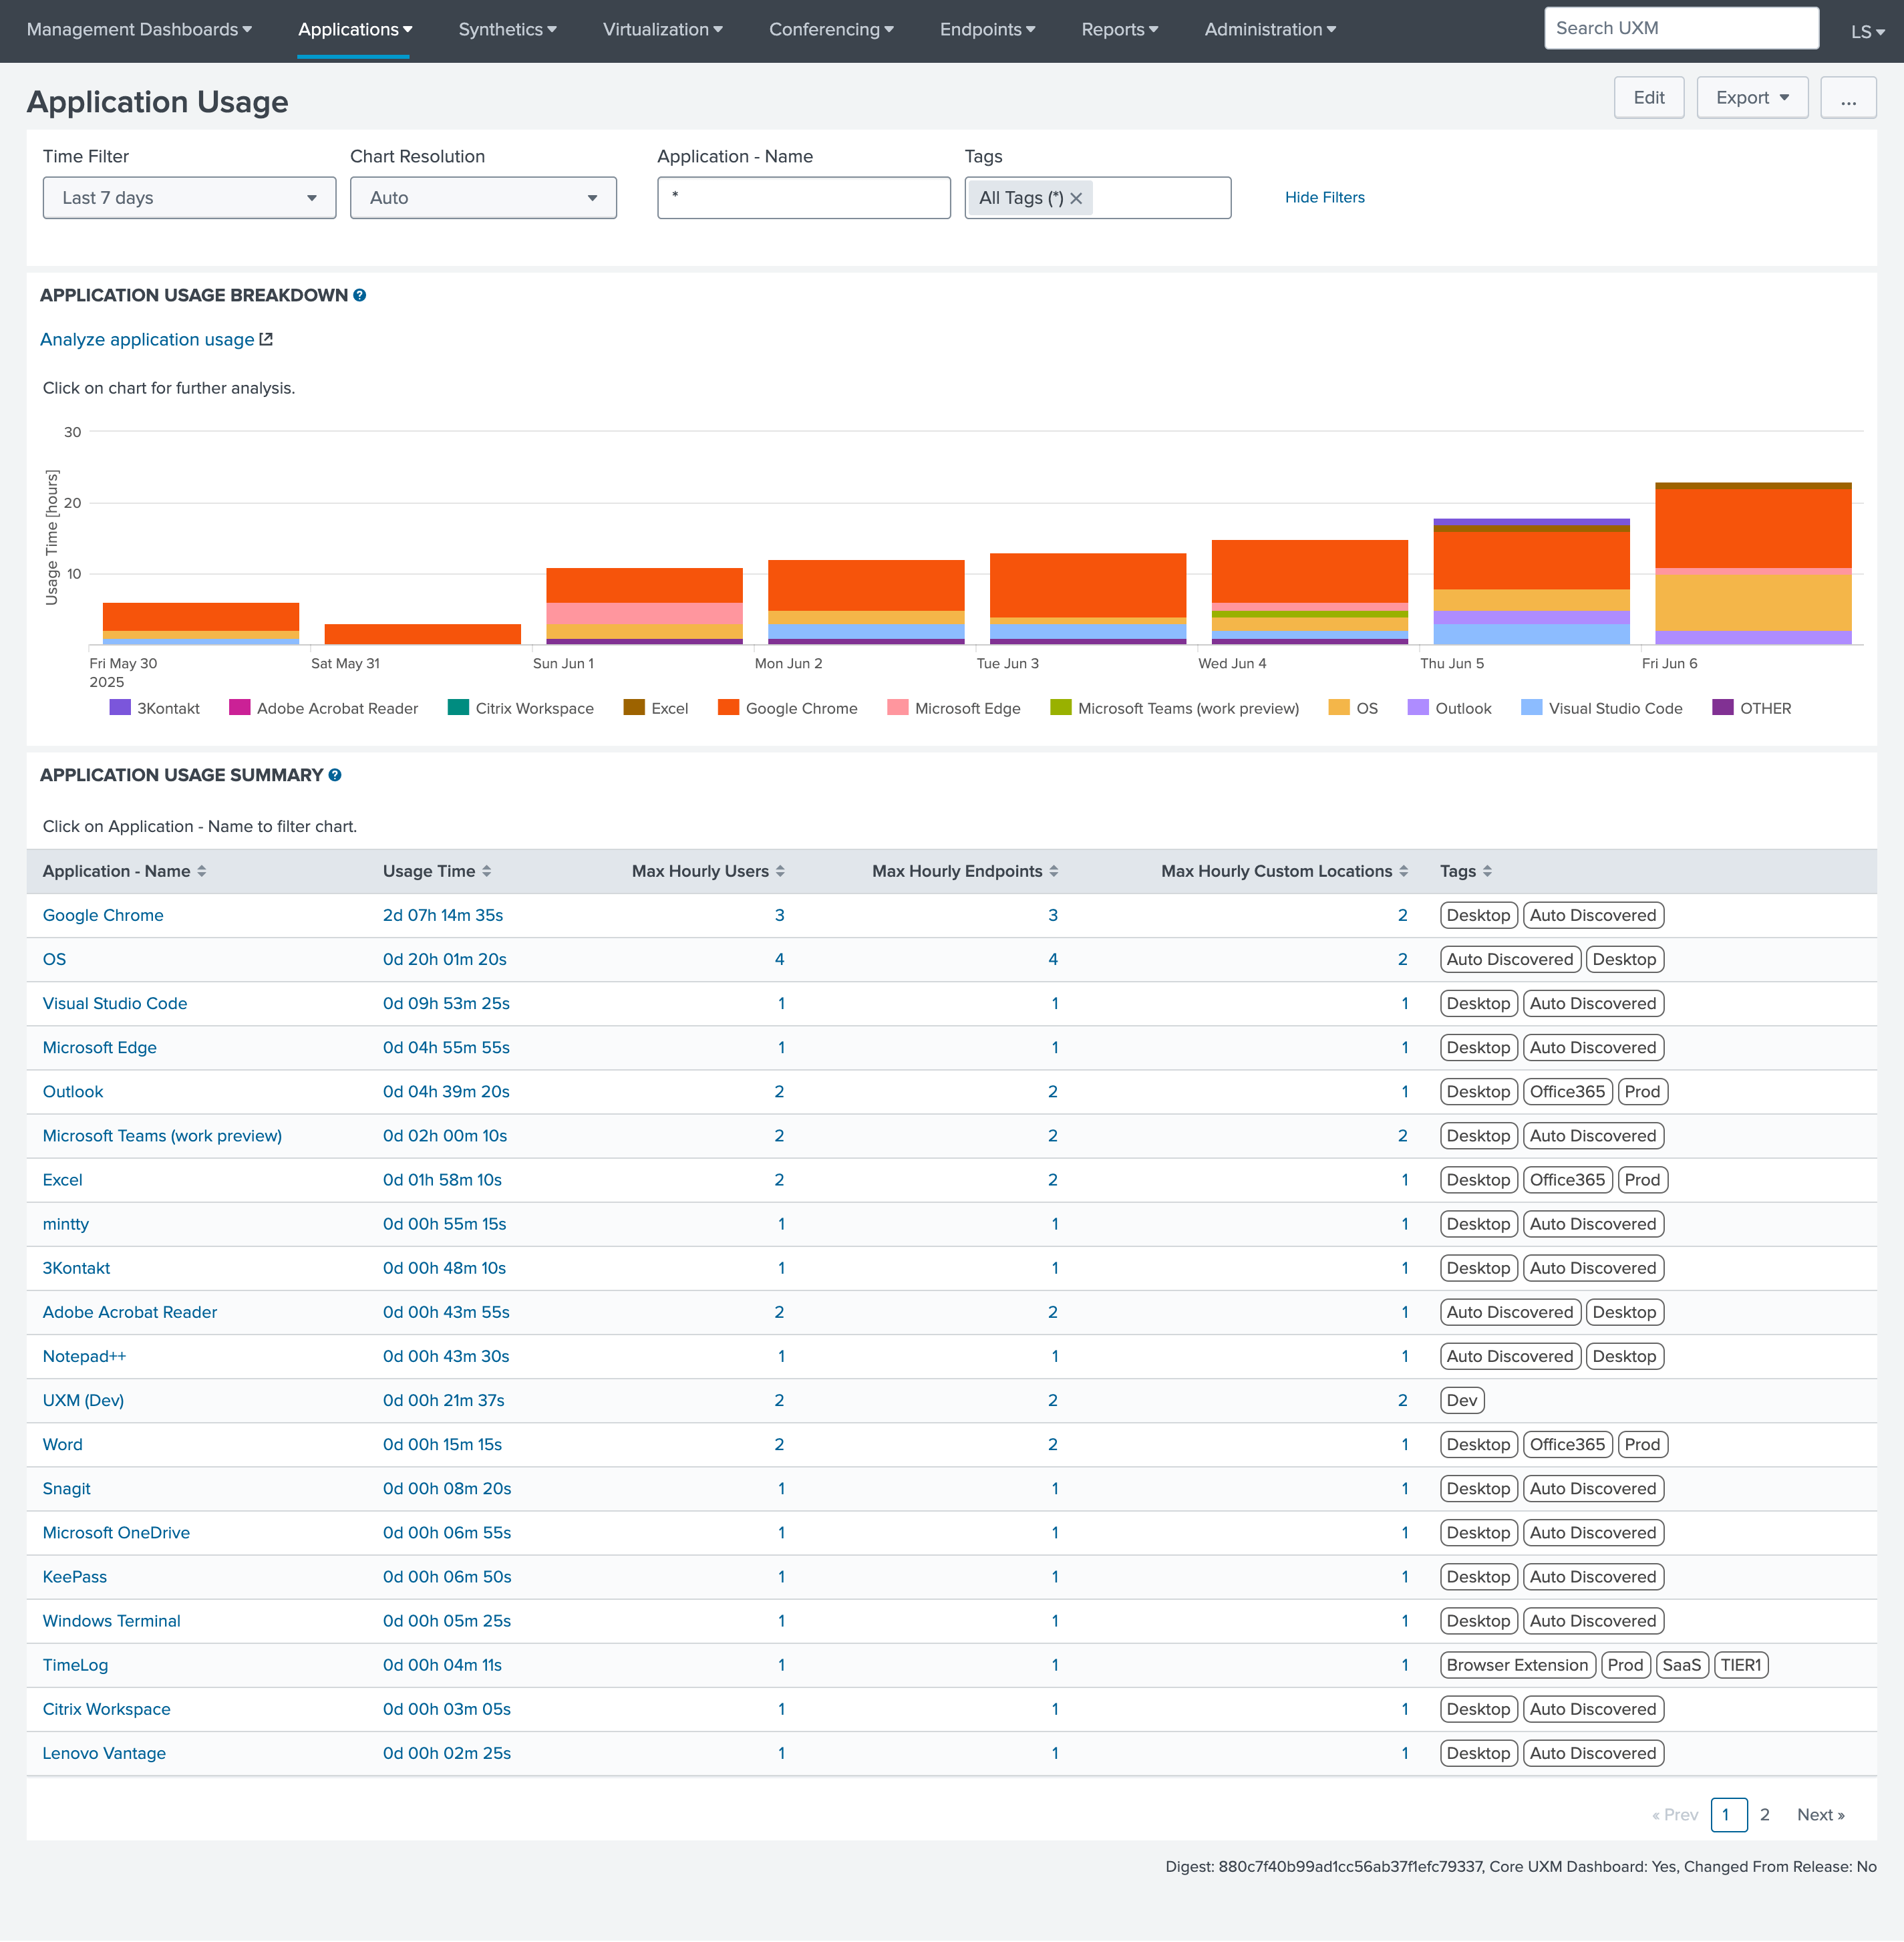The width and height of the screenshot is (1904, 1942).
Task: Click external link icon after Analyze application usage
Action: 266,340
